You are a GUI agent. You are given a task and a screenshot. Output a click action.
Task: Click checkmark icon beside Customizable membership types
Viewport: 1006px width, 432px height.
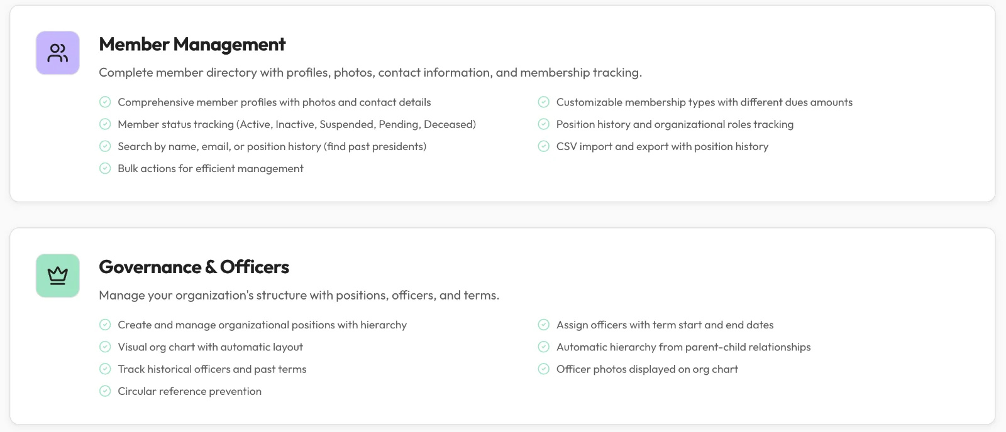point(544,102)
